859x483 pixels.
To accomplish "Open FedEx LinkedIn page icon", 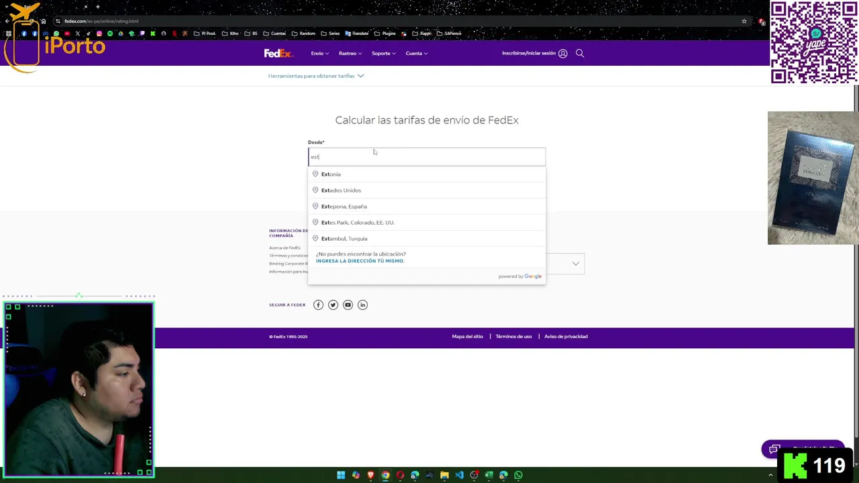I will tap(362, 305).
